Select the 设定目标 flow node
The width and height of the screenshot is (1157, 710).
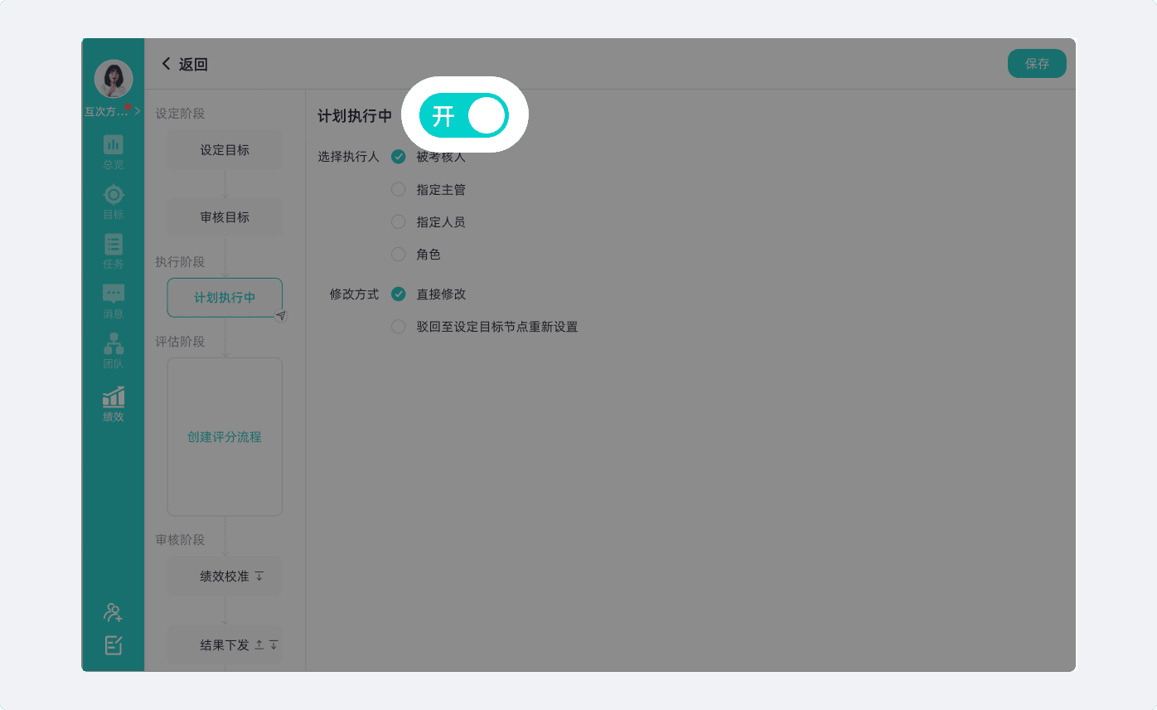[x=225, y=150]
